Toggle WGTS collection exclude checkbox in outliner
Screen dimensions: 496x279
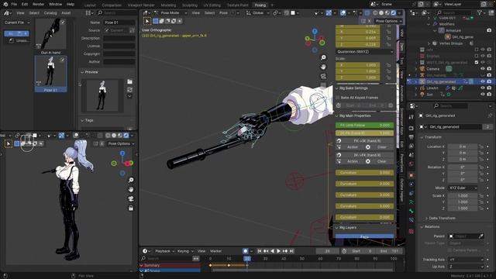pos(477,62)
